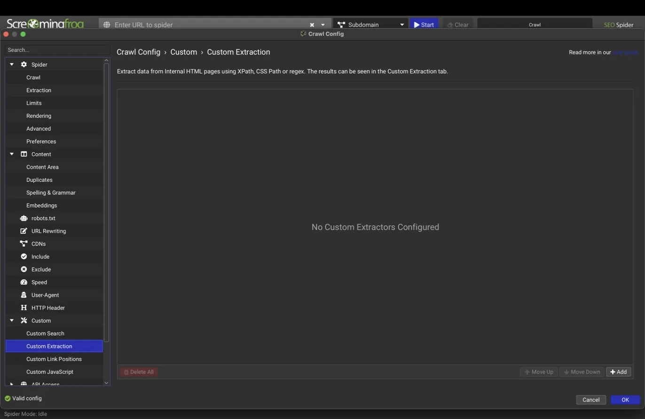Select Custom Extraction item

pos(54,346)
